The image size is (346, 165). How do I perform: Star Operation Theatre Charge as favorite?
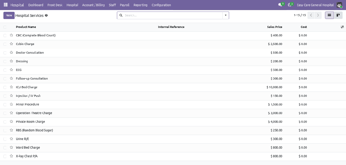point(11,113)
